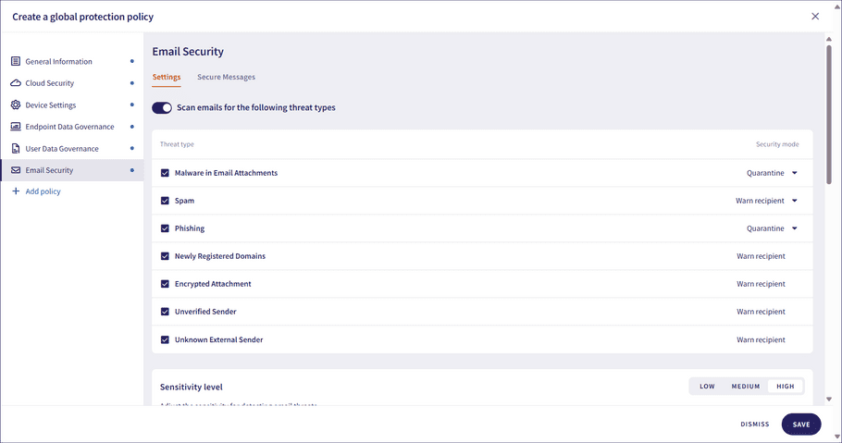
Task: Click the inner scrollbar up arrow
Action: pos(828,39)
